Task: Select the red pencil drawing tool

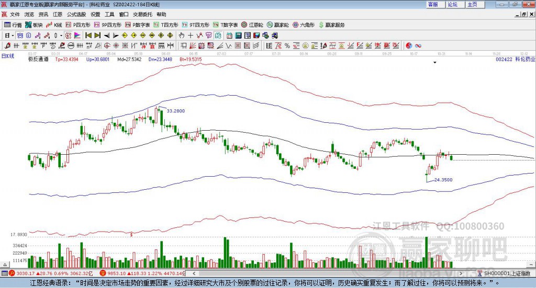Action: point(7,45)
